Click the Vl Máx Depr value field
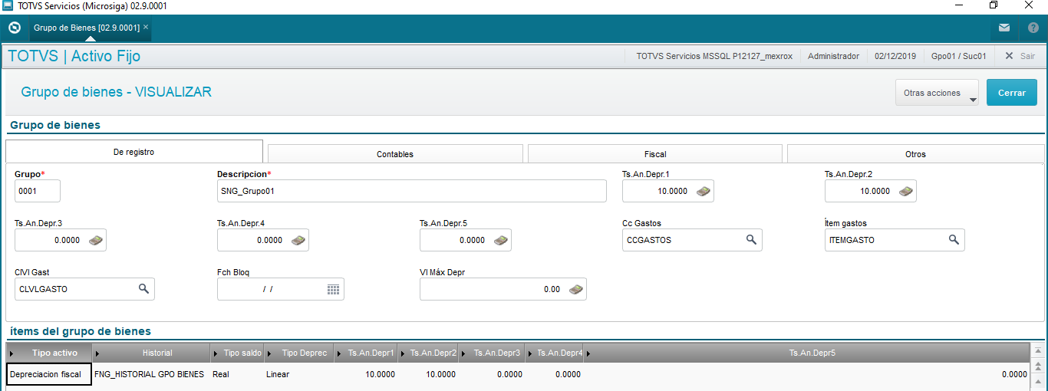1048x391 pixels. pos(503,289)
